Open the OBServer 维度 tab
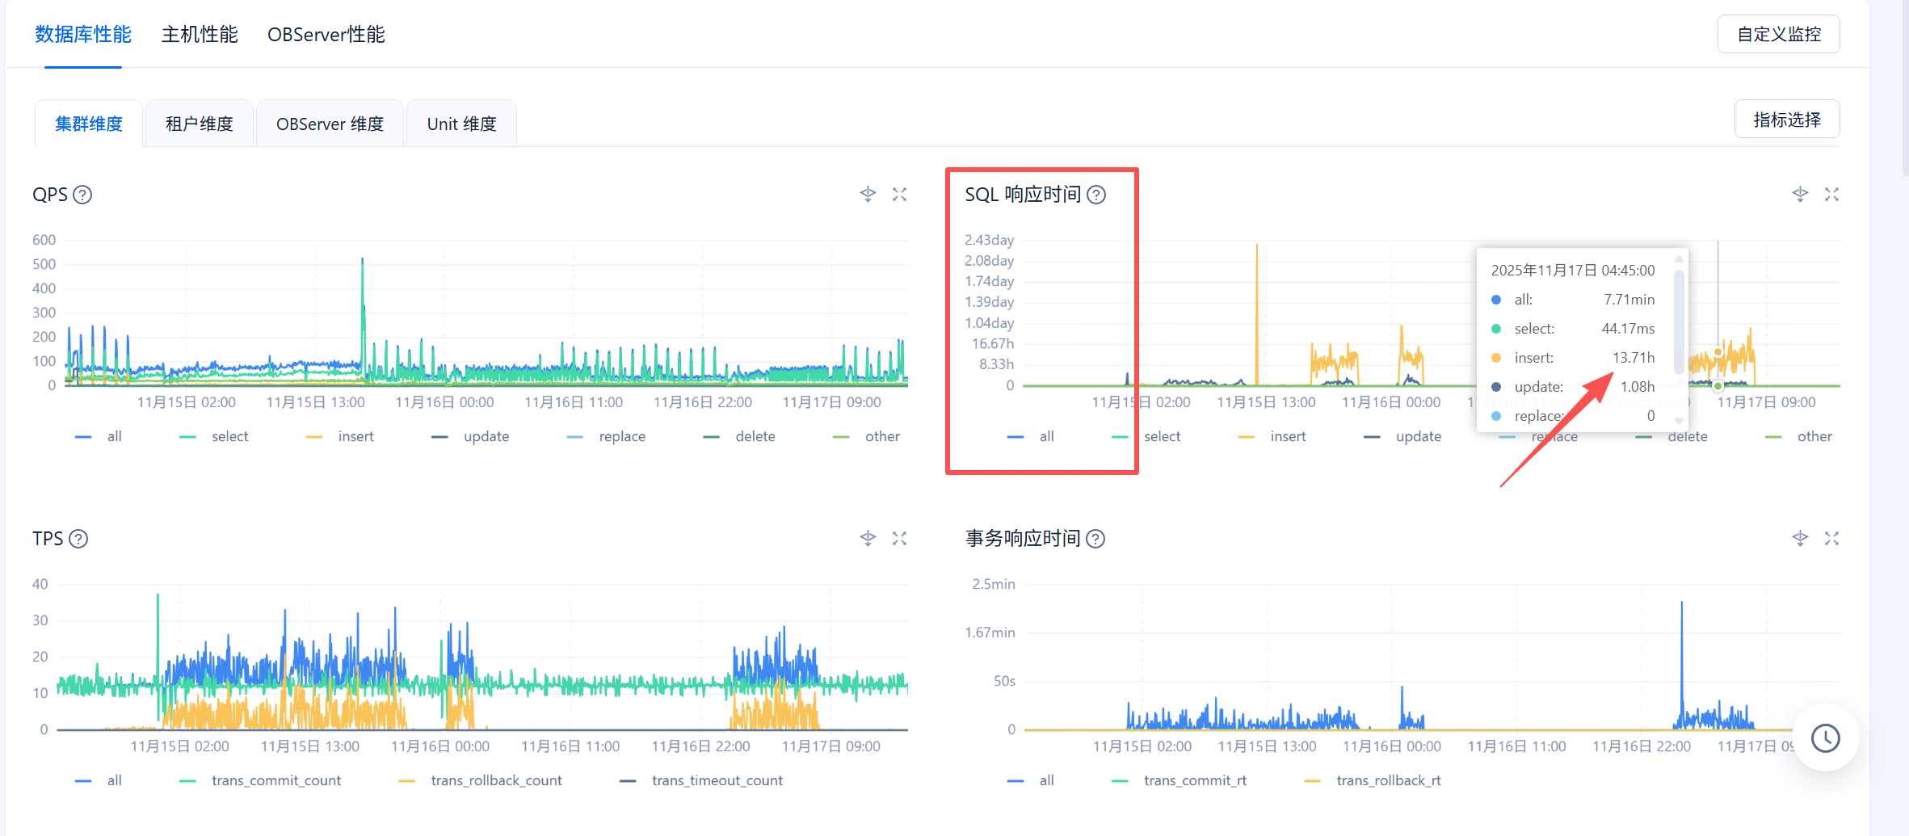 [330, 124]
